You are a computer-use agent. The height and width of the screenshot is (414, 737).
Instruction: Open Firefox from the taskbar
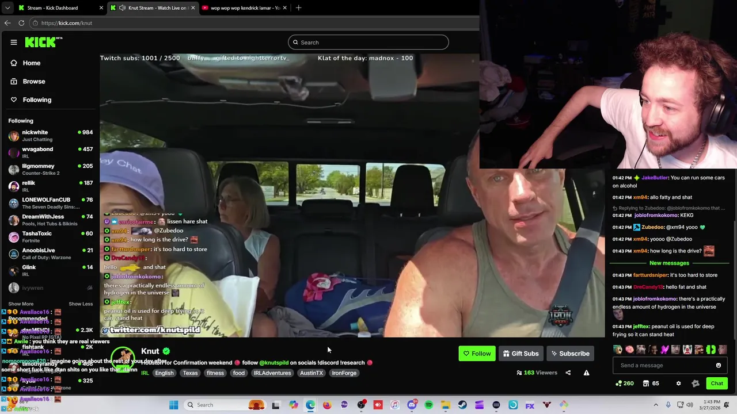(x=327, y=405)
